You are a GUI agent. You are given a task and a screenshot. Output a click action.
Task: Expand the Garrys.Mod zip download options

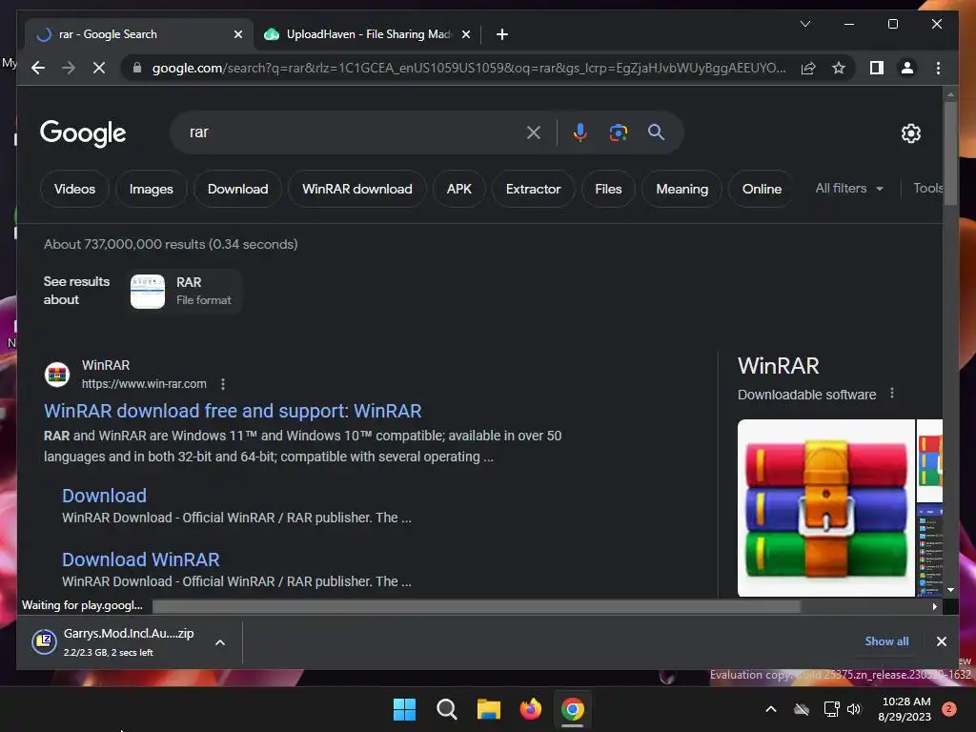[220, 642]
